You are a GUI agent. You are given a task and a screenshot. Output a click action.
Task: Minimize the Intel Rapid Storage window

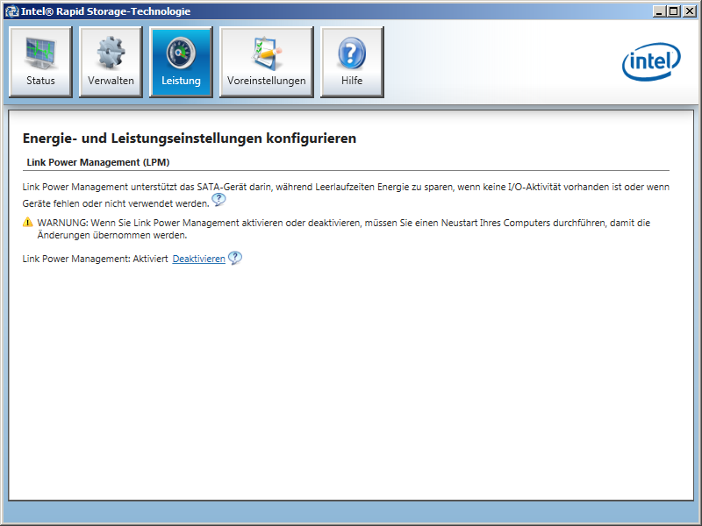(x=659, y=11)
